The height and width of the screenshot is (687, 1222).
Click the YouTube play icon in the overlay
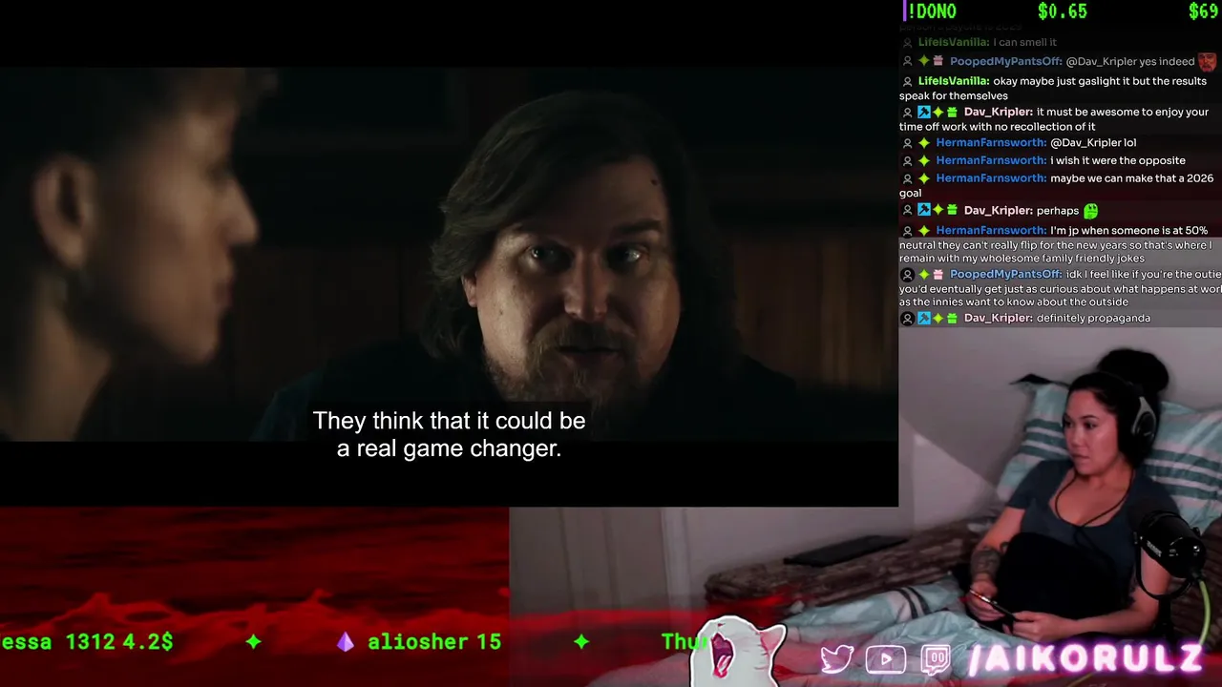click(x=886, y=659)
